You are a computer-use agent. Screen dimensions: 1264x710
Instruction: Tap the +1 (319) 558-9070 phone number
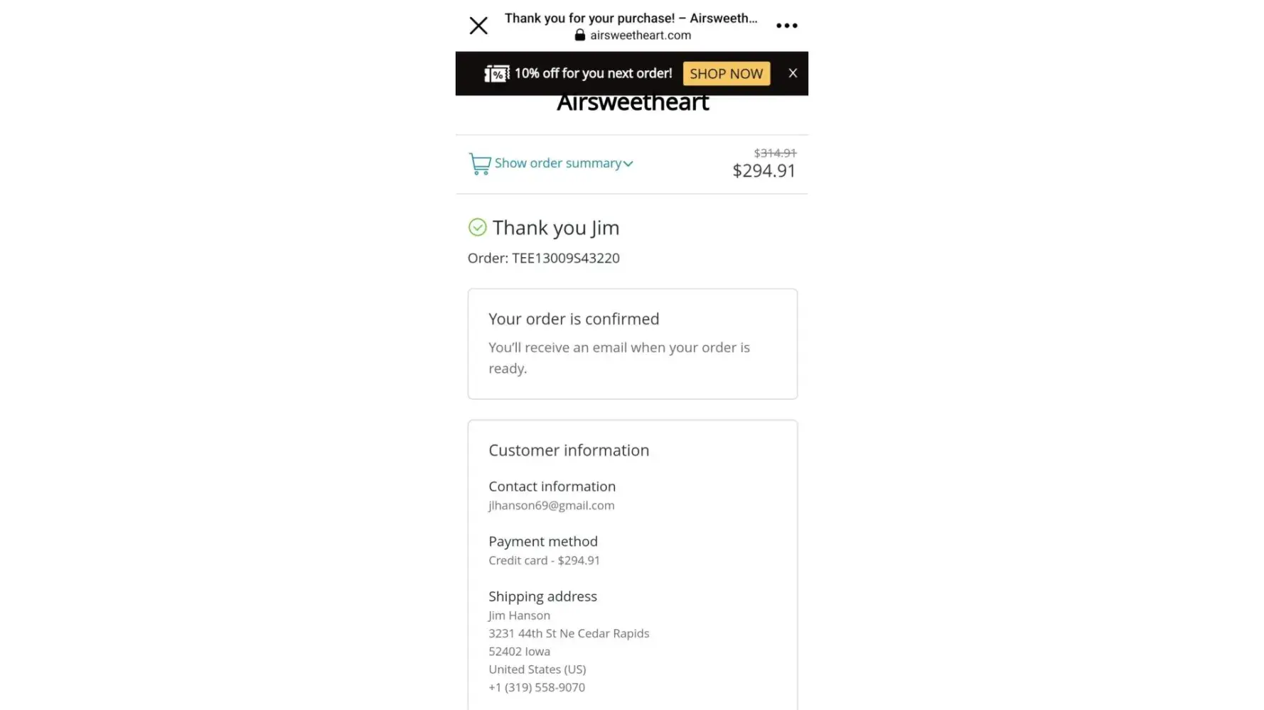coord(537,687)
